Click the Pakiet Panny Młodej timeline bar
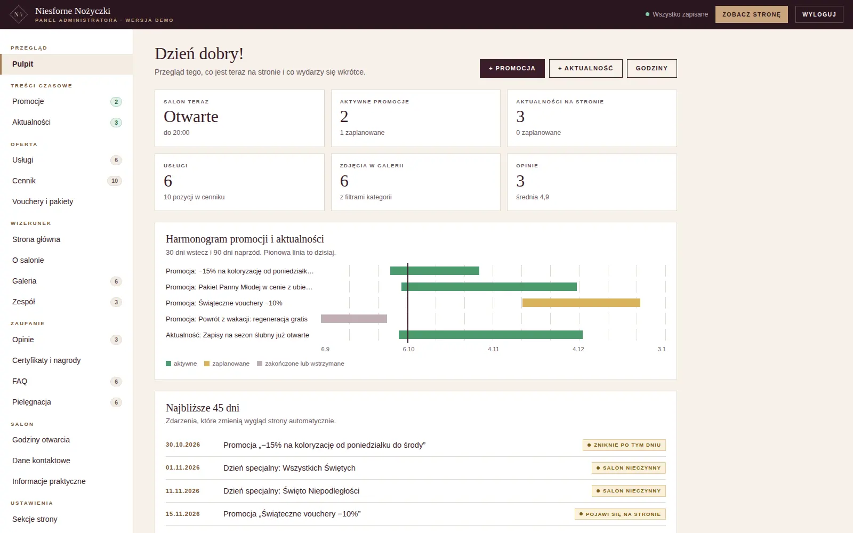Image resolution: width=853 pixels, height=533 pixels. [x=489, y=287]
